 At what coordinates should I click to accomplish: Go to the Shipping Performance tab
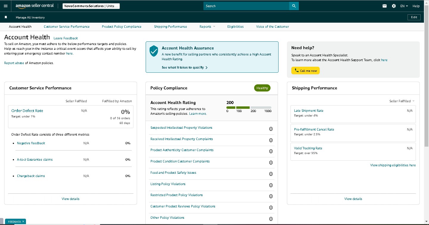click(x=170, y=27)
